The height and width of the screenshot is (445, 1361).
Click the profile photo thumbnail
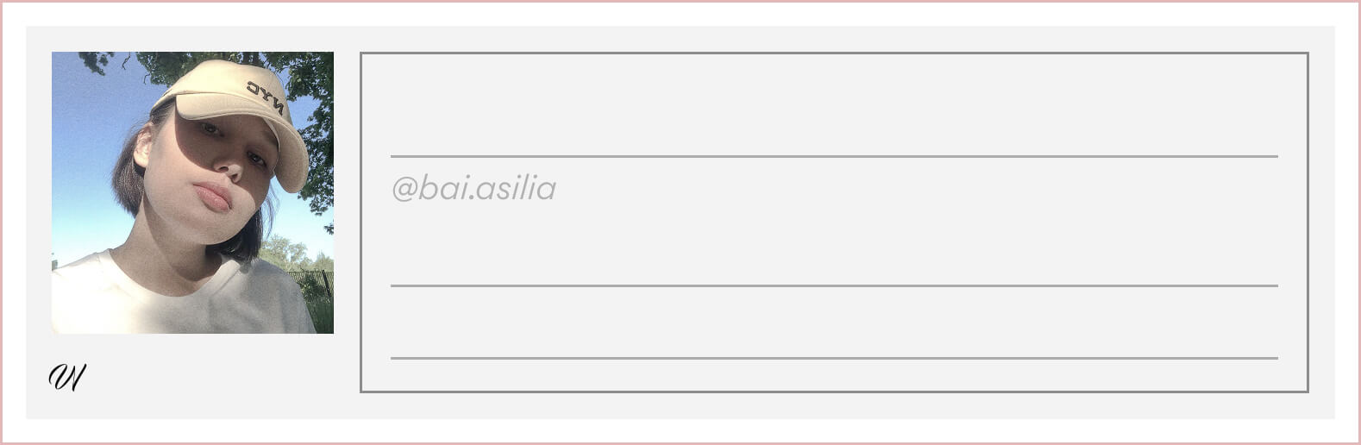[192, 192]
